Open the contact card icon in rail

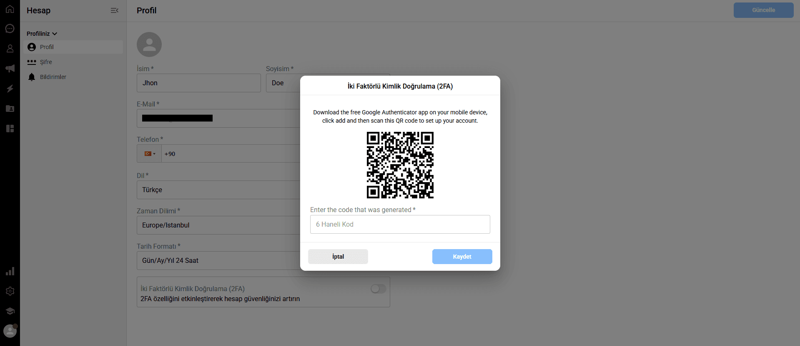[x=10, y=109]
